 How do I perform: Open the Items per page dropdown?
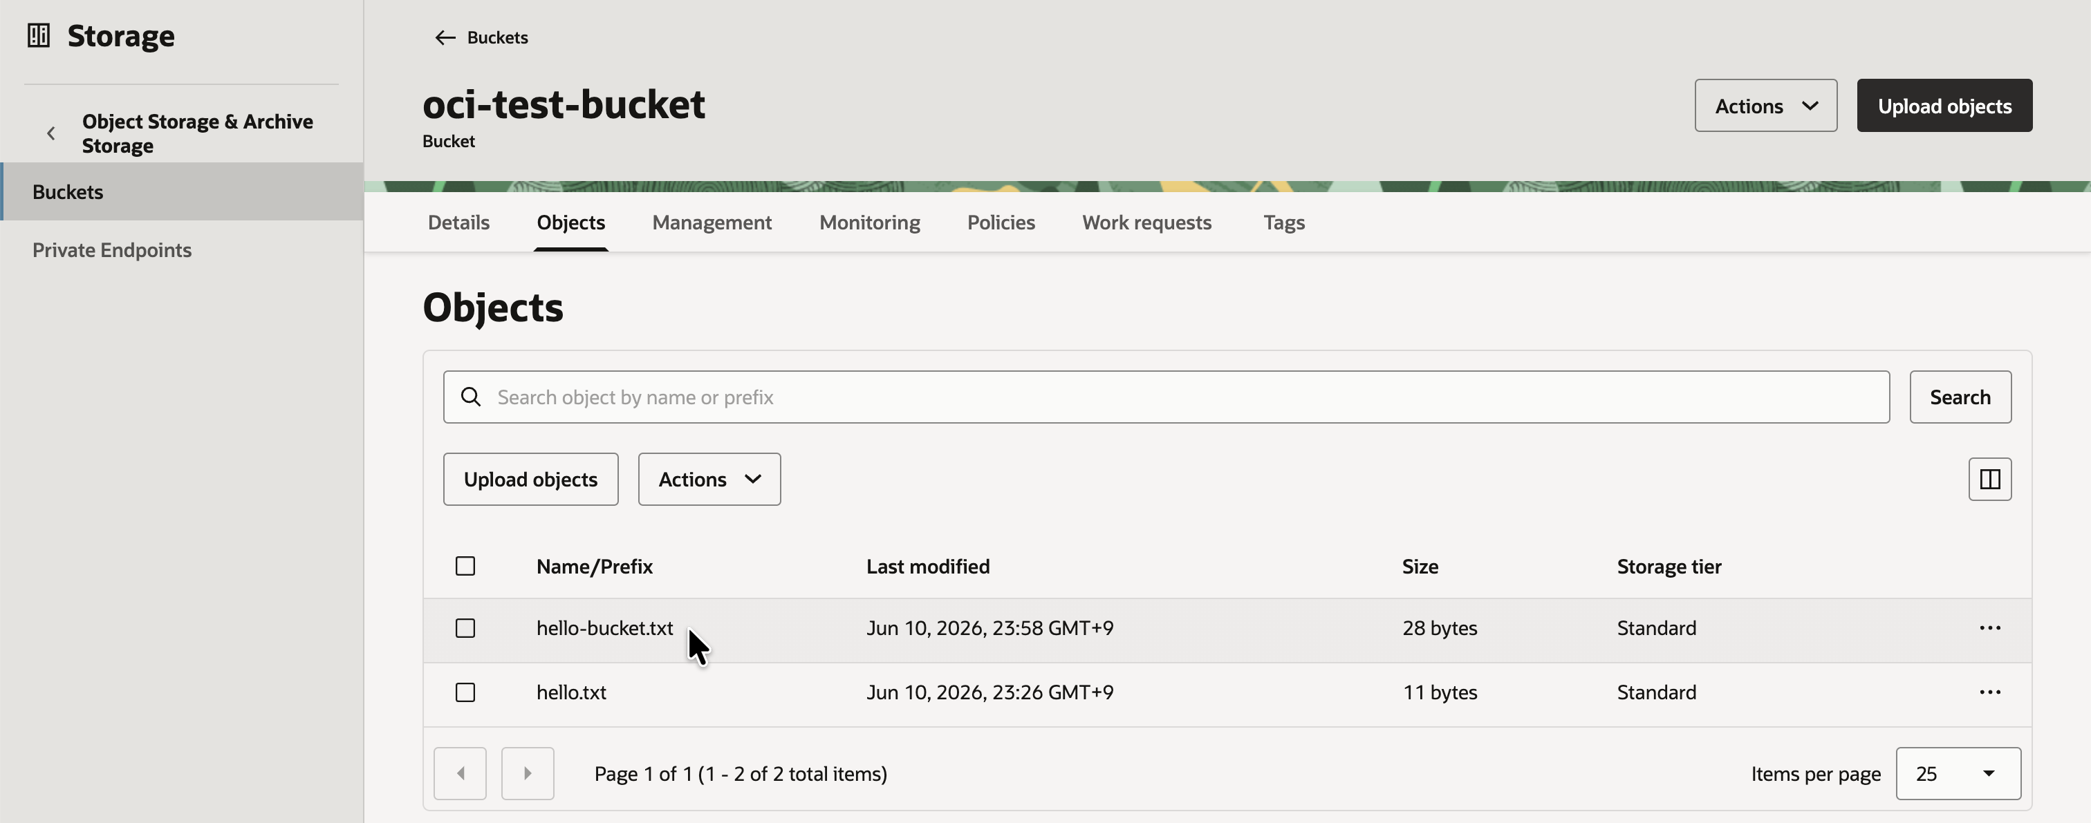pos(1958,773)
